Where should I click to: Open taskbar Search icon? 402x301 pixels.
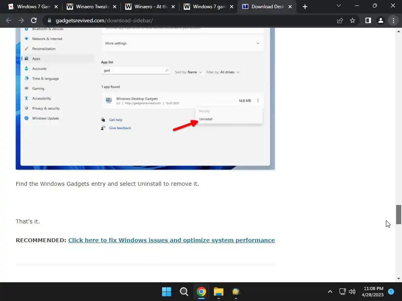tap(184, 292)
